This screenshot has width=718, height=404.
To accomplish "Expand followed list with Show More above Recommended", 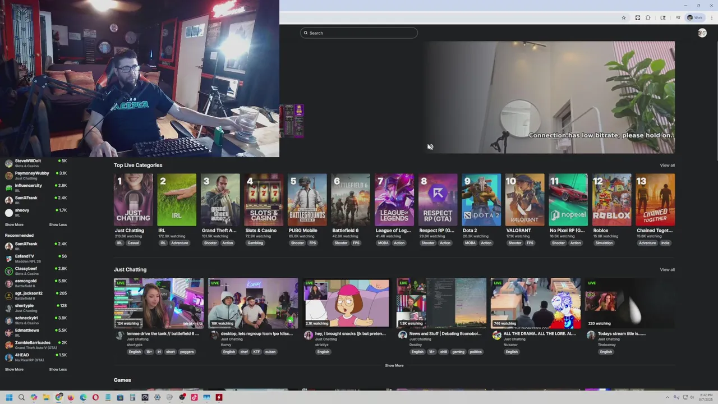I will point(14,224).
